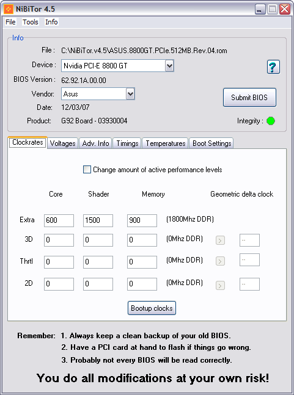Click the 3D Core clock field
This screenshot has width=294, height=395.
pos(59,240)
